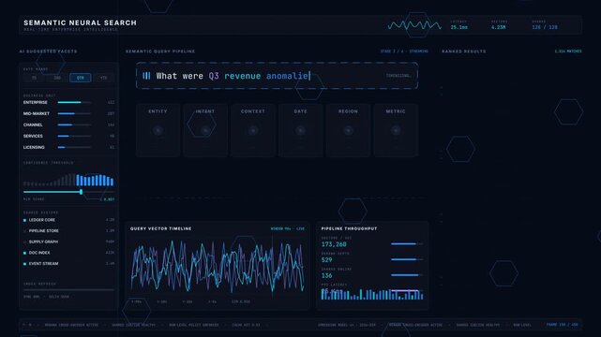Click the circular node icon in the CONTEXT card
This screenshot has height=337, width=601.
253,130
